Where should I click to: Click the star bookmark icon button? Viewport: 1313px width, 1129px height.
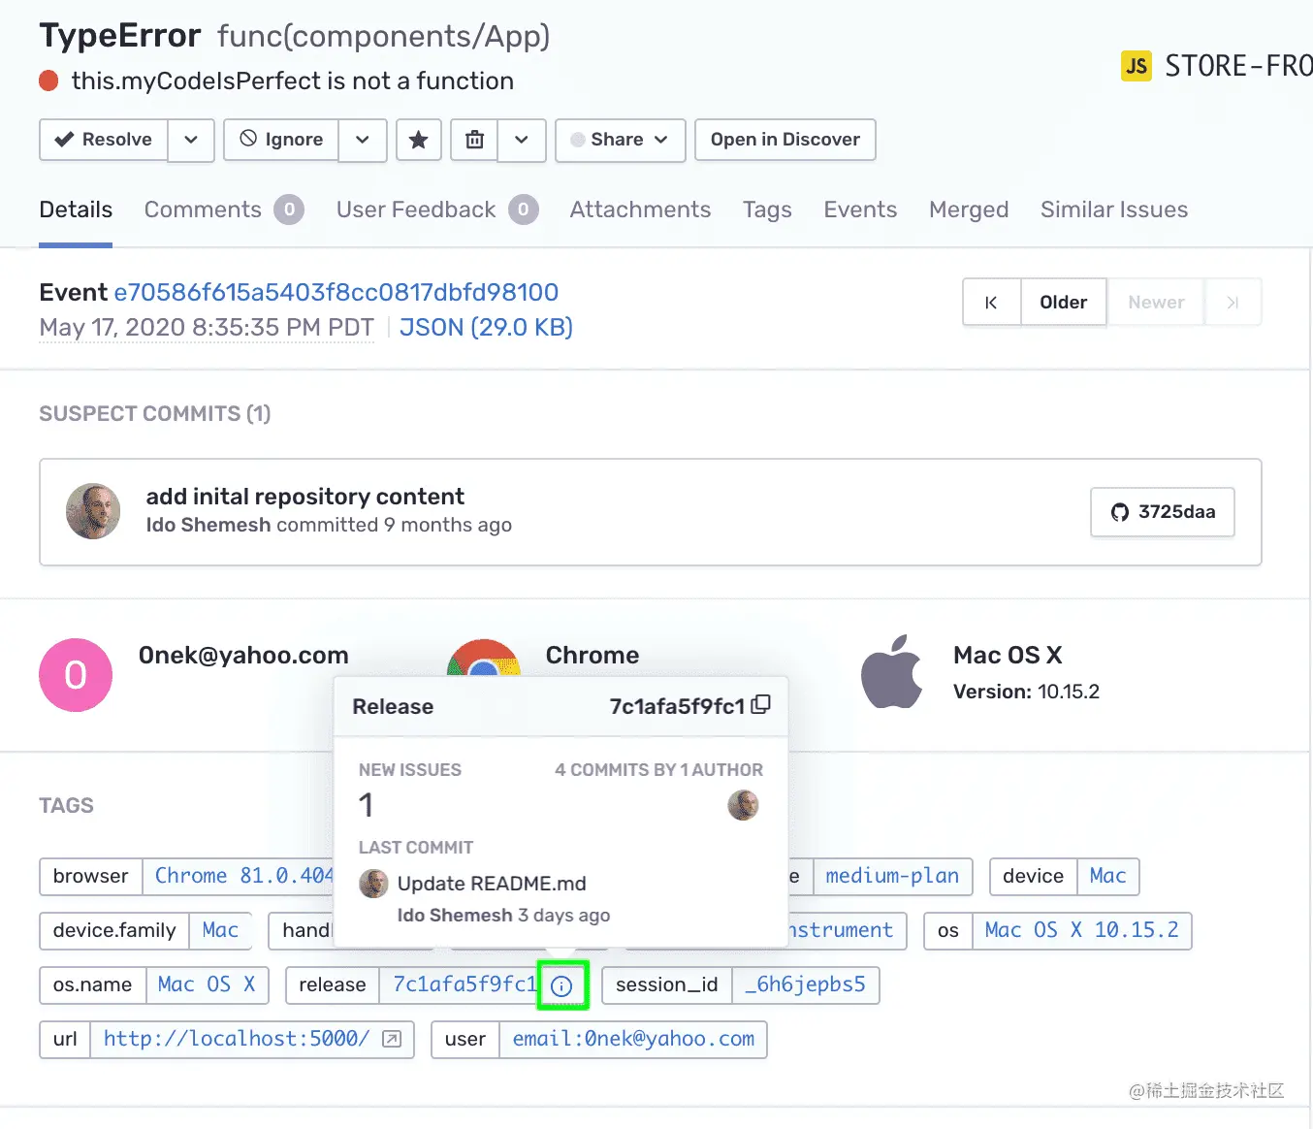click(x=419, y=140)
